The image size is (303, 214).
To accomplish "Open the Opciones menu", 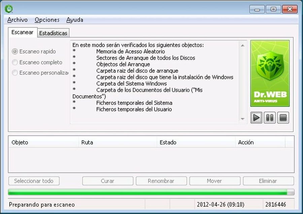I will pos(47,20).
